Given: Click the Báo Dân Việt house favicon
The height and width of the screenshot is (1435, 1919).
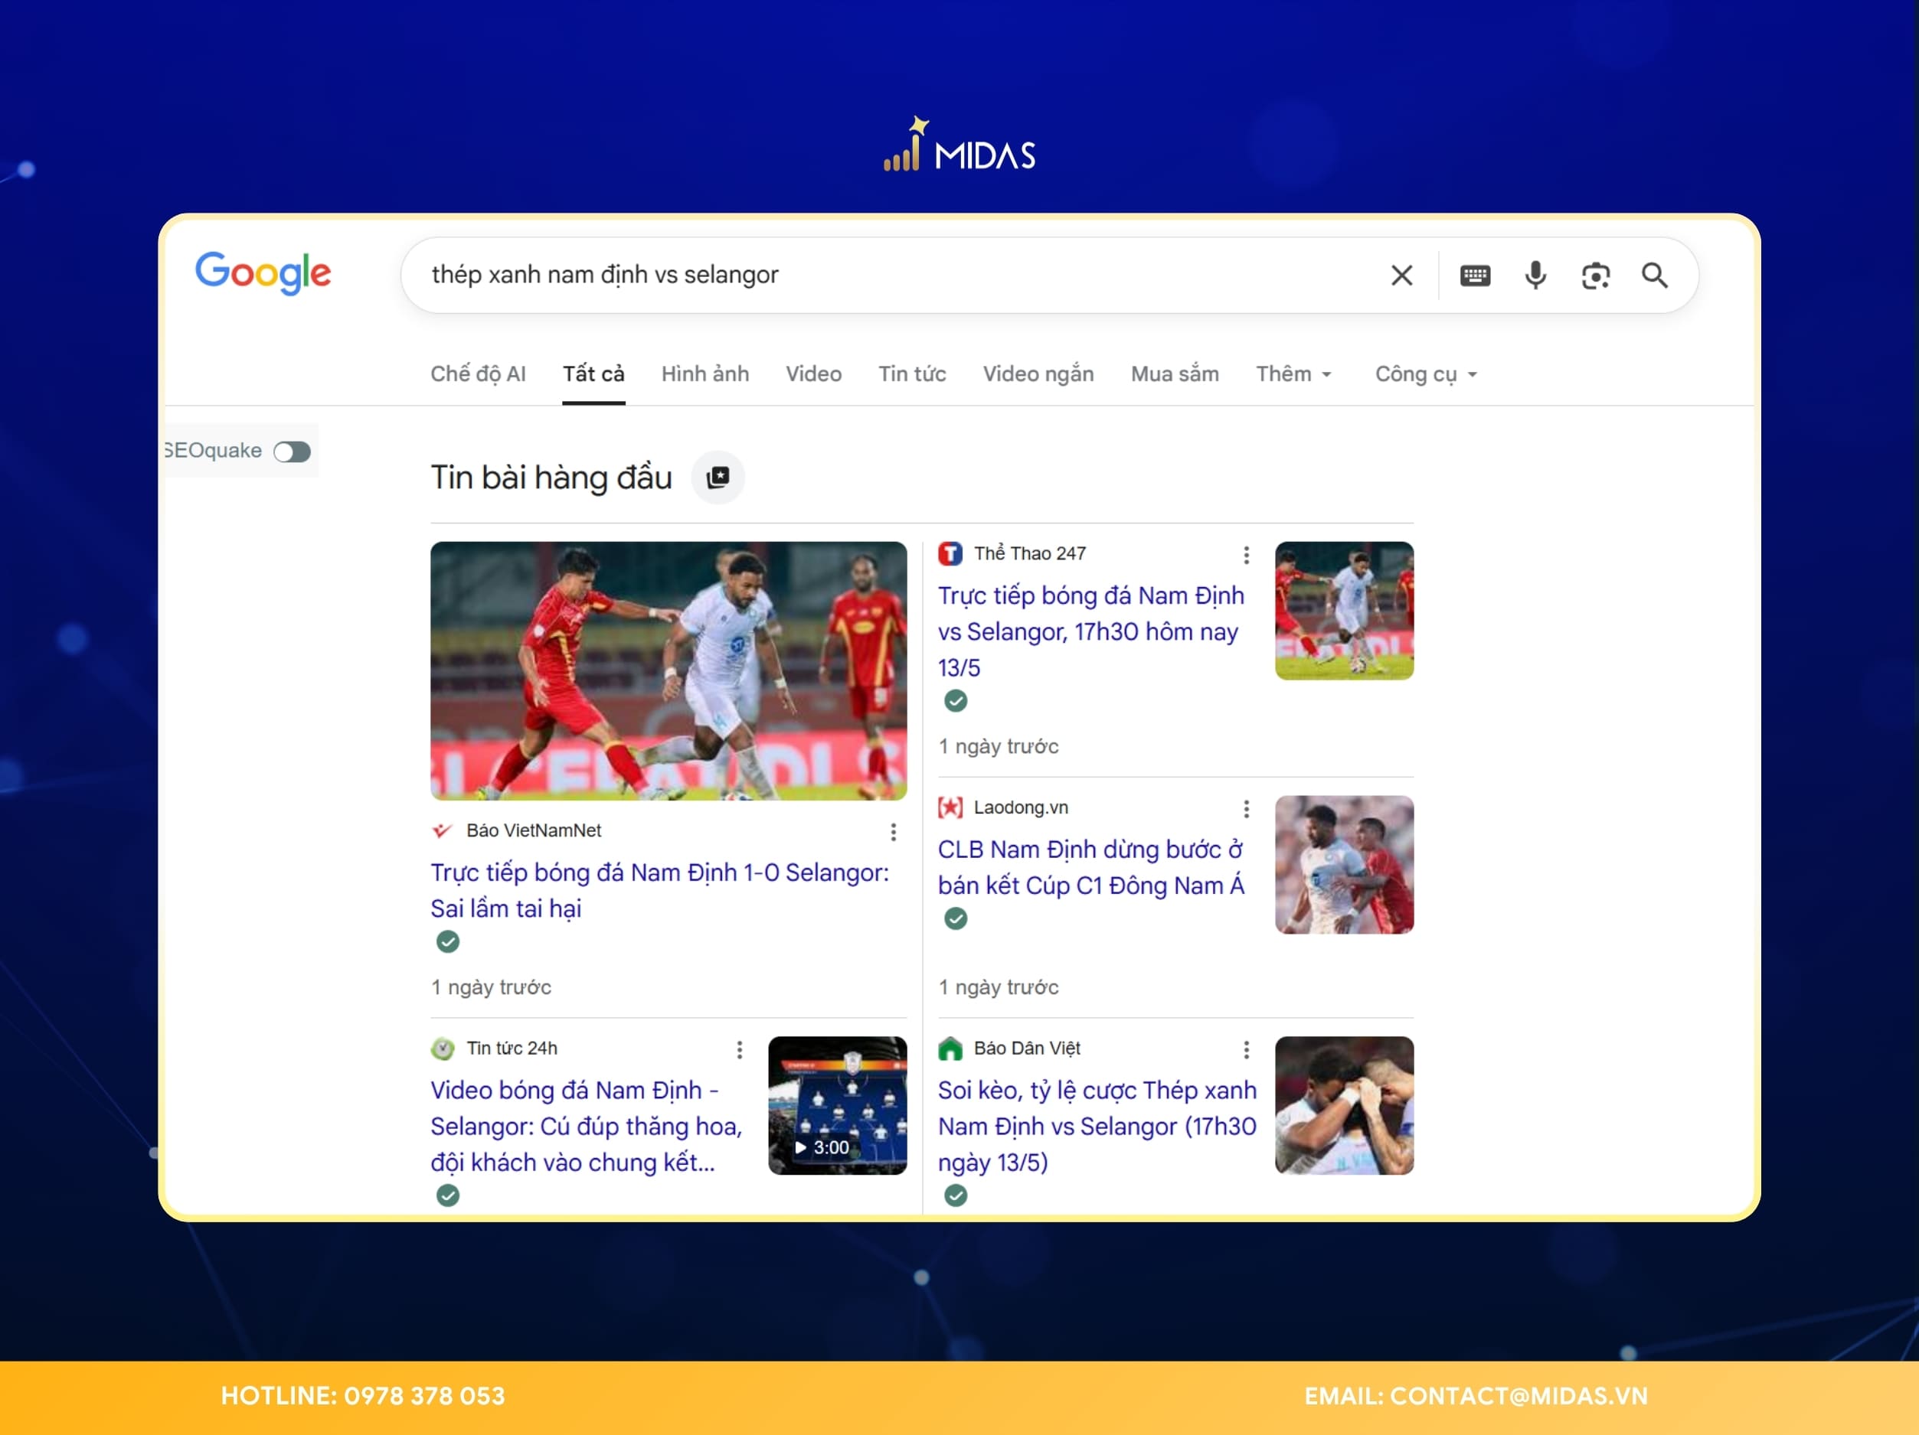Looking at the screenshot, I should (x=950, y=1049).
